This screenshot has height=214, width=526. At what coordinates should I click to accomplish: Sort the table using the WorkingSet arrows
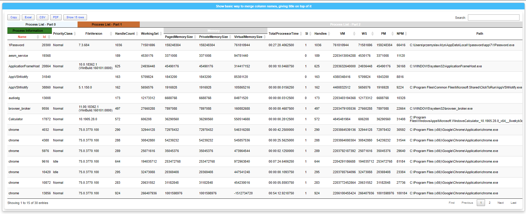point(161,34)
